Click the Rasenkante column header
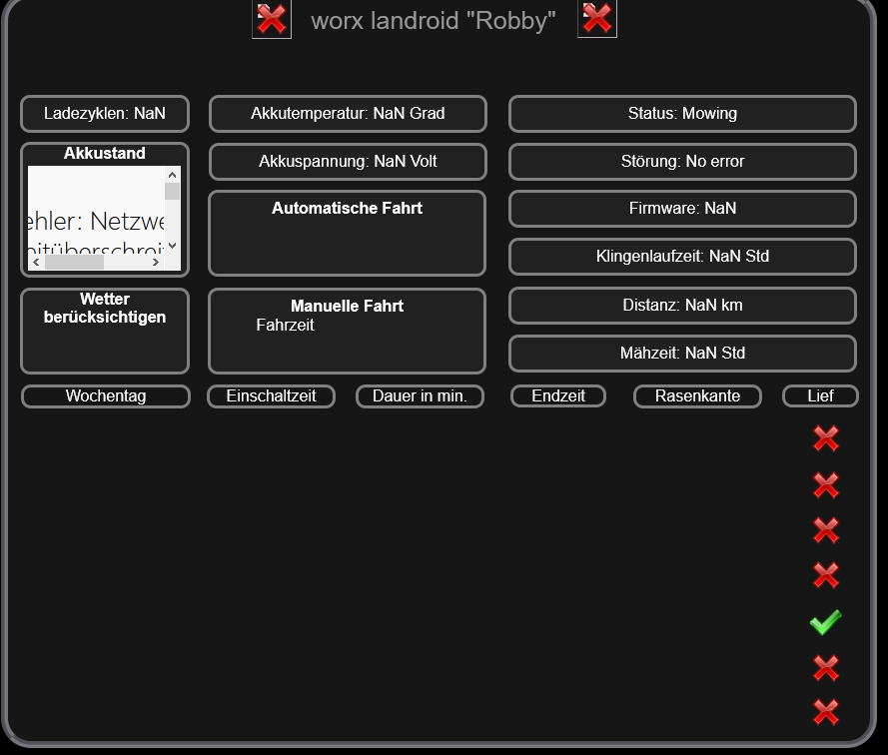The height and width of the screenshot is (755, 888). [x=697, y=395]
